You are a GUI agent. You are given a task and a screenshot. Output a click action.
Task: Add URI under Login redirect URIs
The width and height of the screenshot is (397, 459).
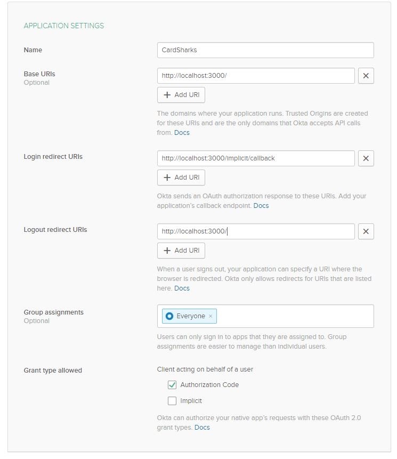click(x=181, y=178)
